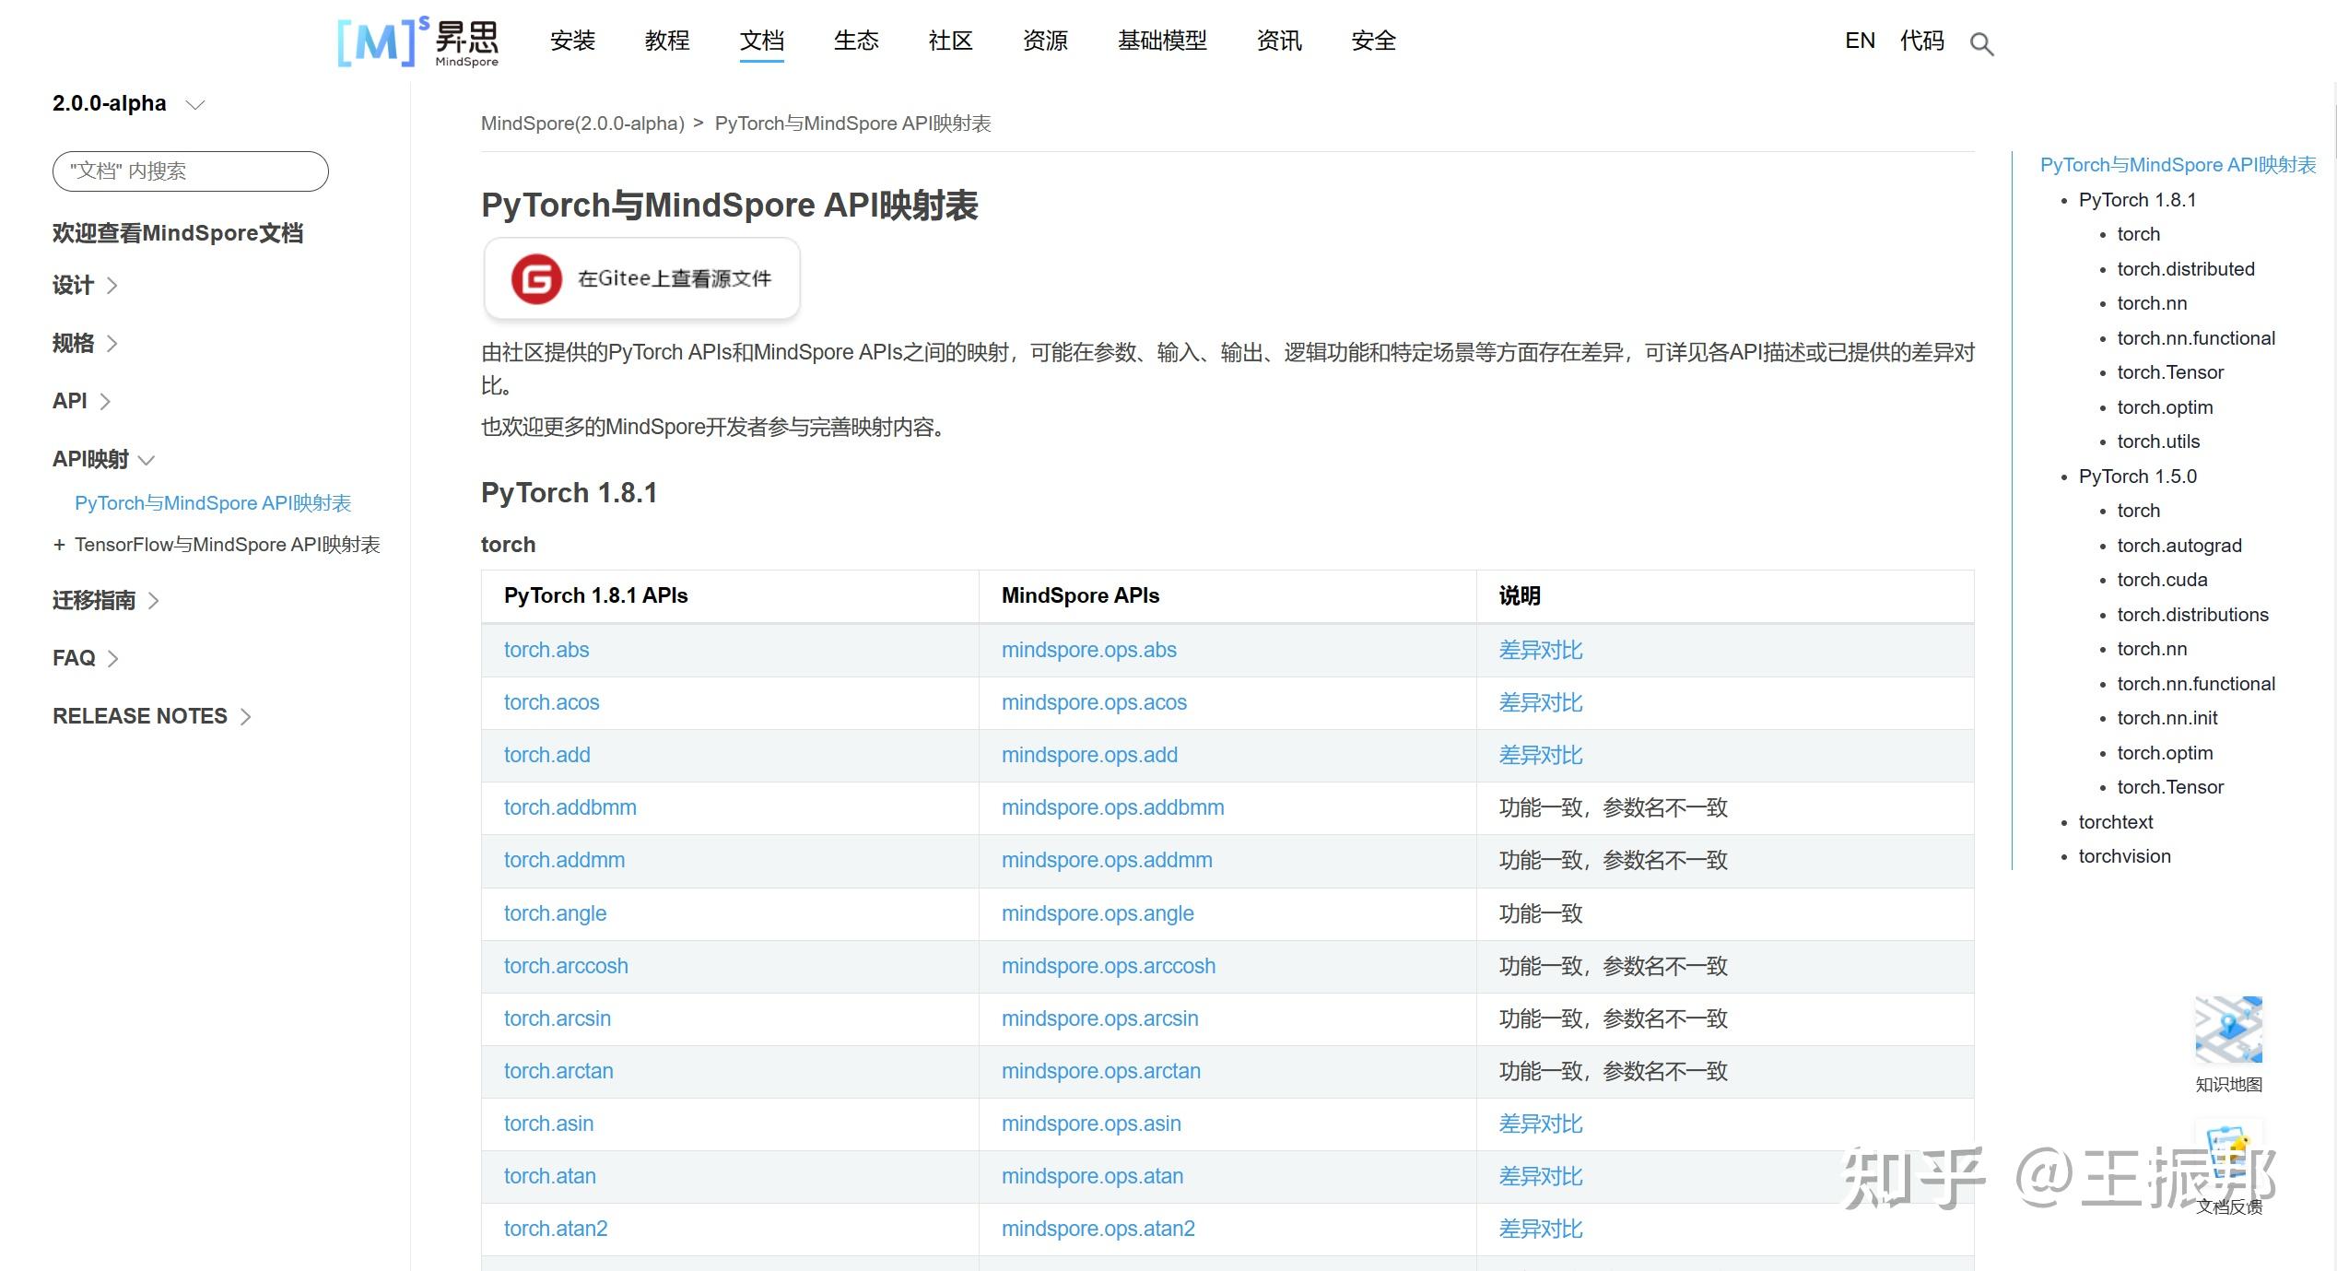Viewport: 2337px width, 1271px height.
Task: Open the 2.0.0-alpha version selector
Action: (129, 103)
